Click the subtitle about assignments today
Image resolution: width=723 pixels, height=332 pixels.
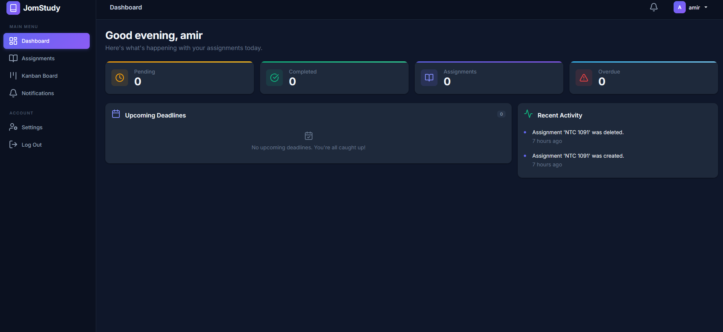click(x=184, y=48)
